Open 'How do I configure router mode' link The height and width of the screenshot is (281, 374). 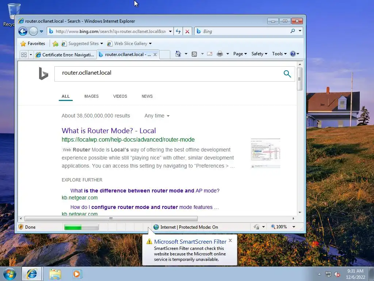pyautogui.click(x=145, y=207)
